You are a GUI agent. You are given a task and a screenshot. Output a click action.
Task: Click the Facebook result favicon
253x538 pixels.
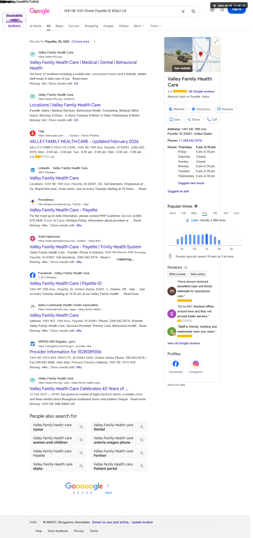point(32,275)
